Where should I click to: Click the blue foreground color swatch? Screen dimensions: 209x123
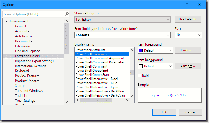(x=141, y=50)
